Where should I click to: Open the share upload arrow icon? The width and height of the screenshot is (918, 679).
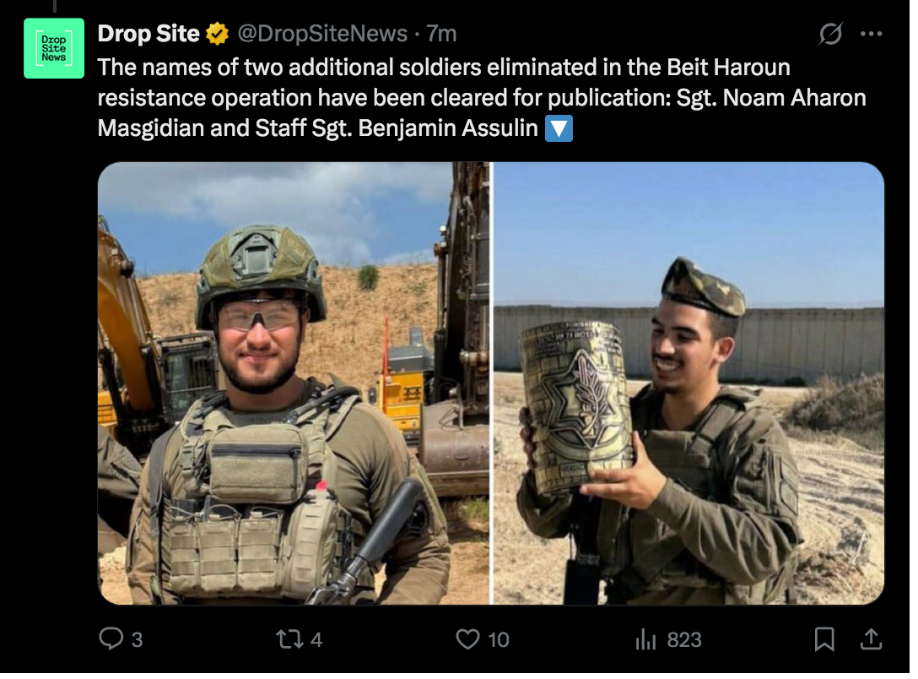(871, 639)
